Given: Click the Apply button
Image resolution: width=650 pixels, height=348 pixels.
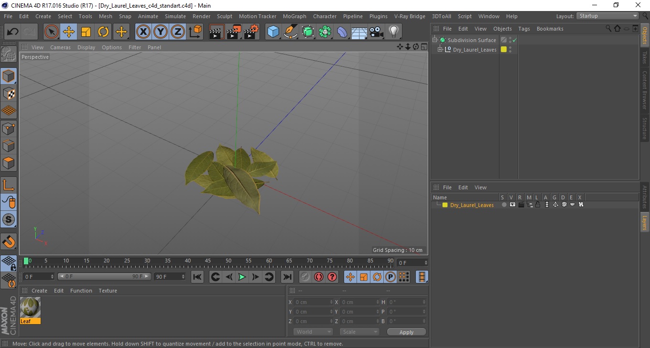Looking at the screenshot, I should 406,332.
